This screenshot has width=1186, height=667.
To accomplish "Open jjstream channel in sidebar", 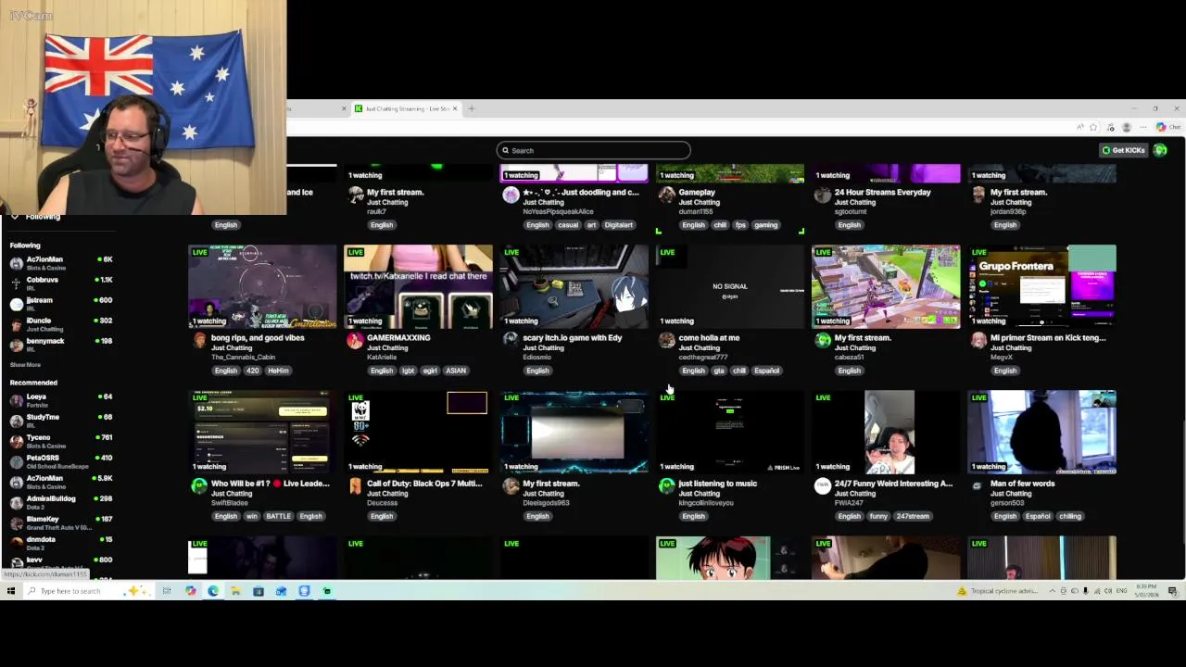I will [x=60, y=304].
